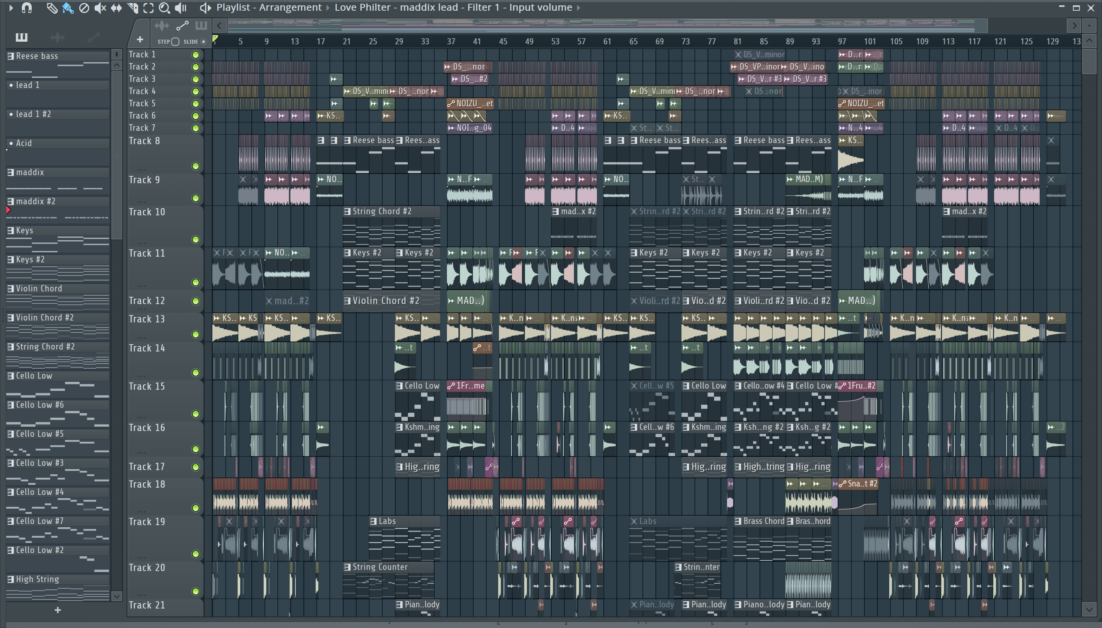Click the picker panel vertical scrollbar handle
Viewport: 1102px width, 628px height.
116,155
